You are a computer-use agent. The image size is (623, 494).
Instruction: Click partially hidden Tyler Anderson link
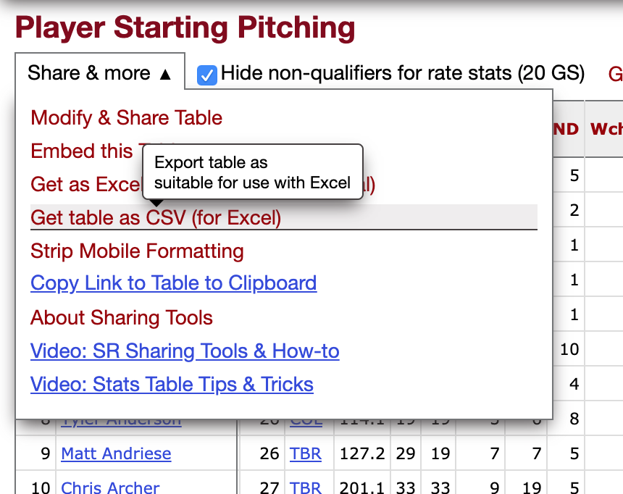tap(121, 423)
